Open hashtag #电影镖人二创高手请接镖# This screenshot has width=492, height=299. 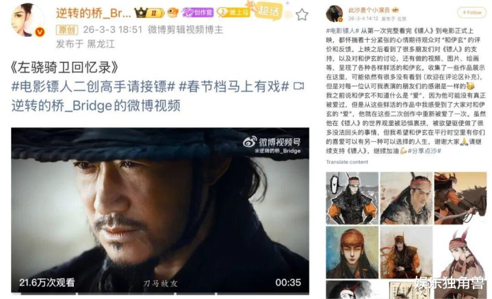coord(93,86)
